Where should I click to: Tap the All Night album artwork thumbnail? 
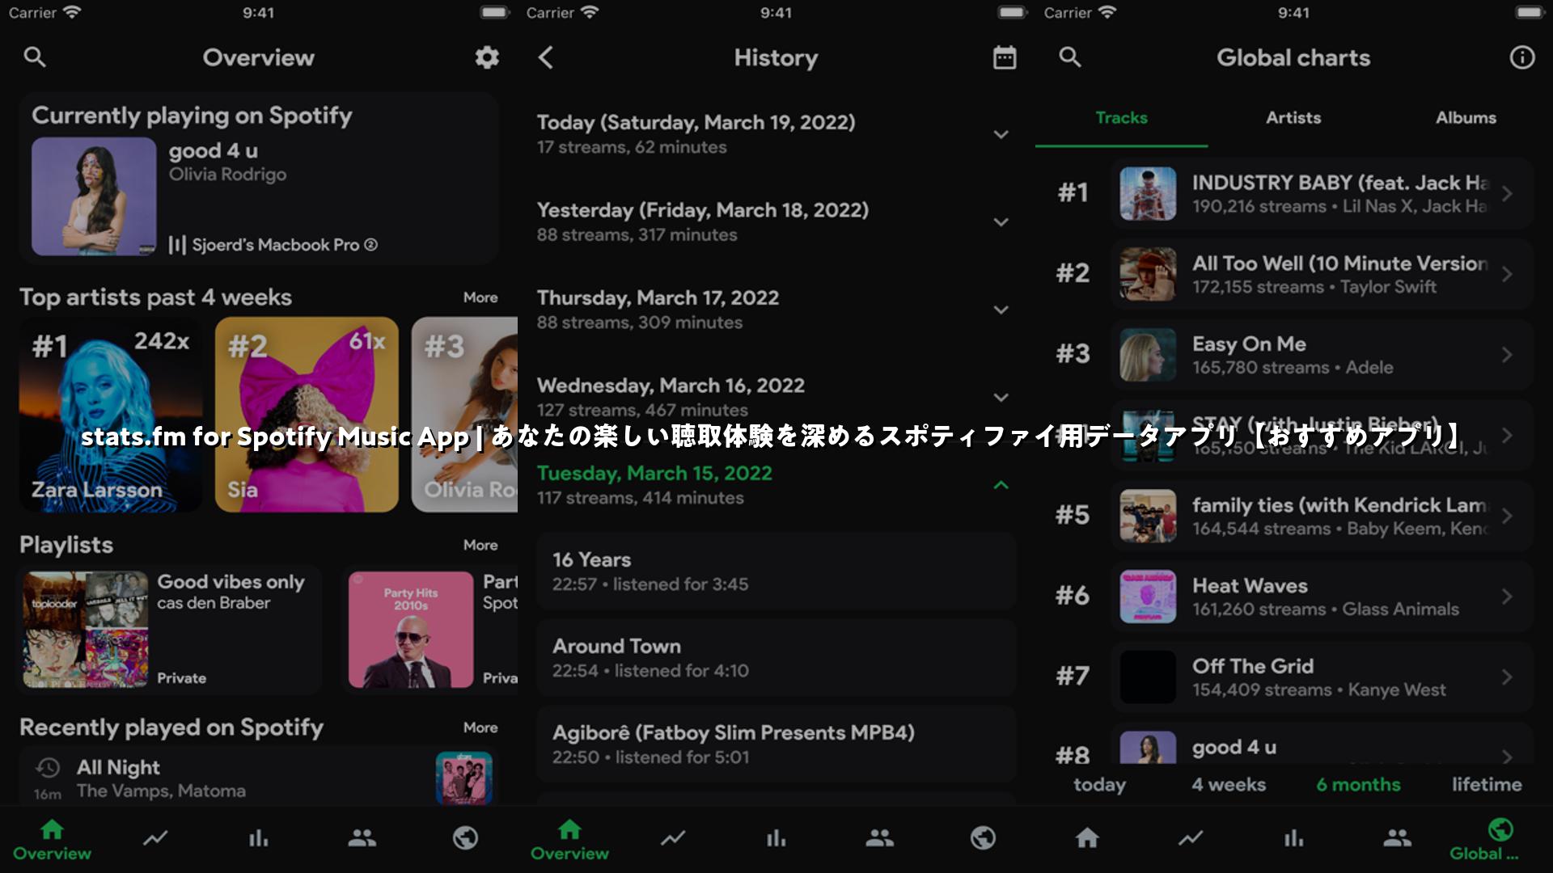click(x=464, y=778)
